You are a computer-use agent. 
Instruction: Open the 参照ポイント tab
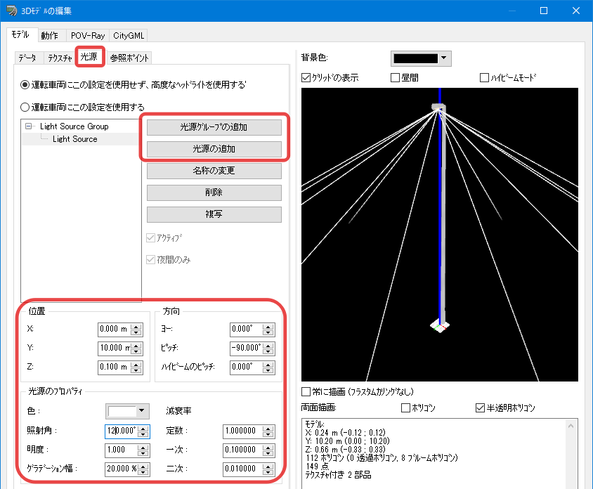(x=129, y=58)
